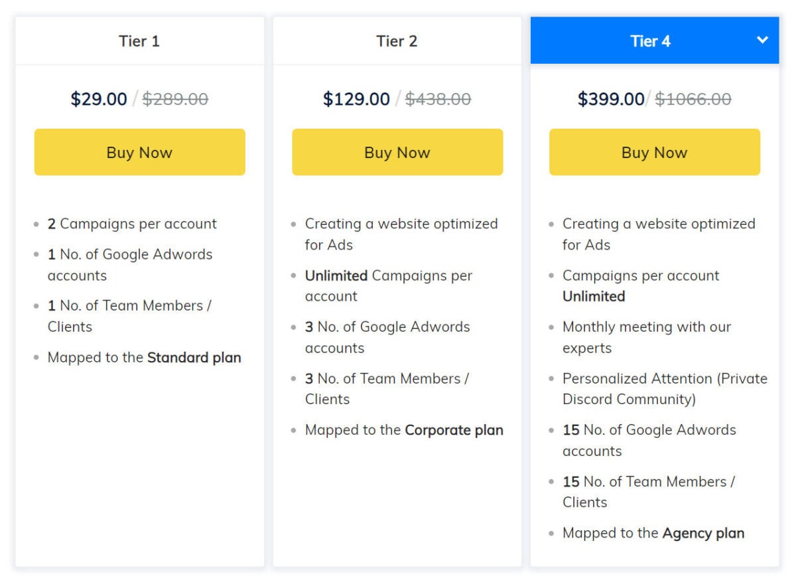Click the crossed-out $289.00 original price
This screenshot has width=796, height=584.
(176, 98)
